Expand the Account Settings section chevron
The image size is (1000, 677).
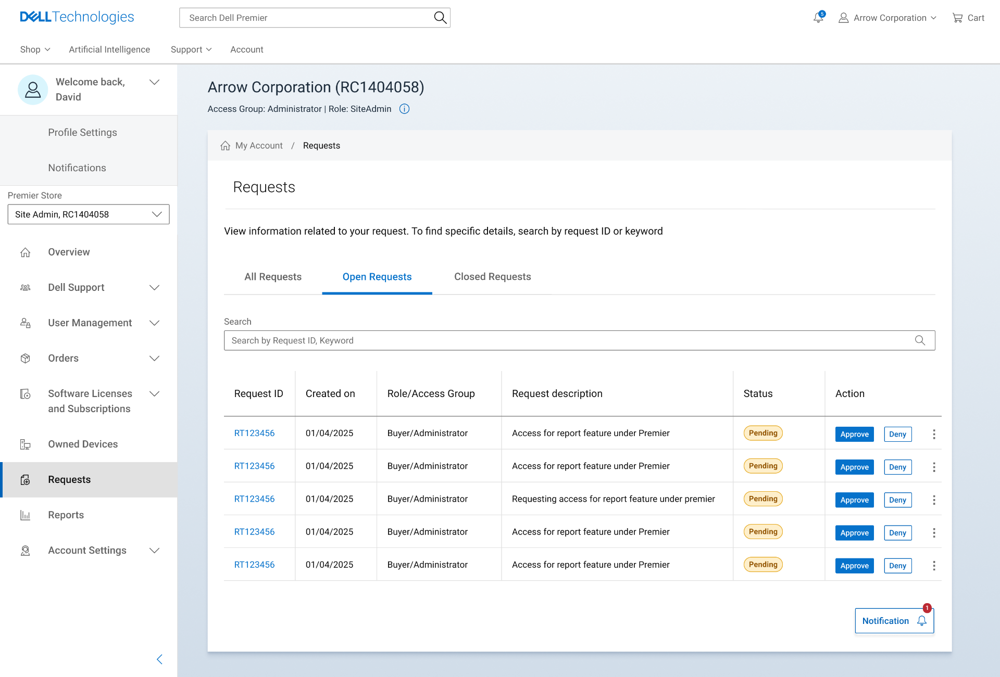tap(154, 551)
